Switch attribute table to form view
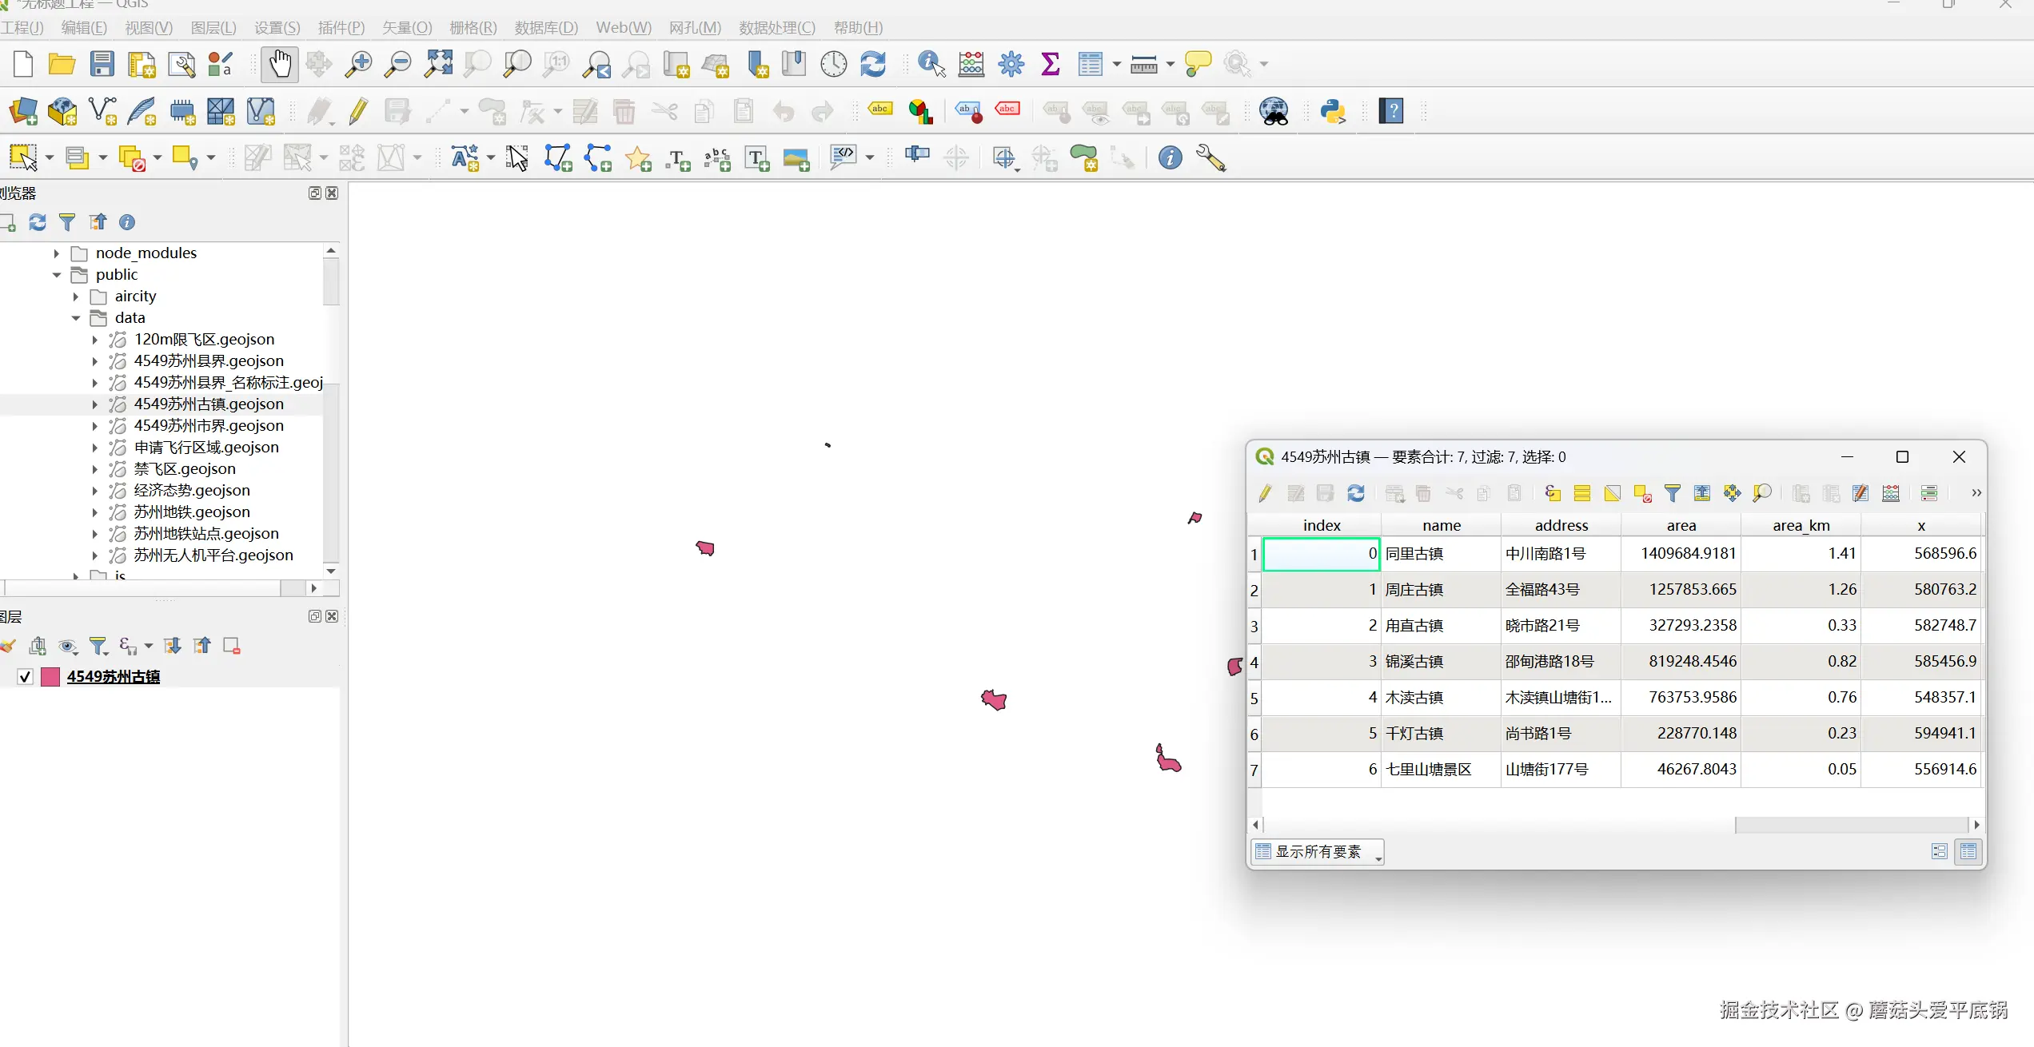This screenshot has height=1047, width=2034. 1939,852
